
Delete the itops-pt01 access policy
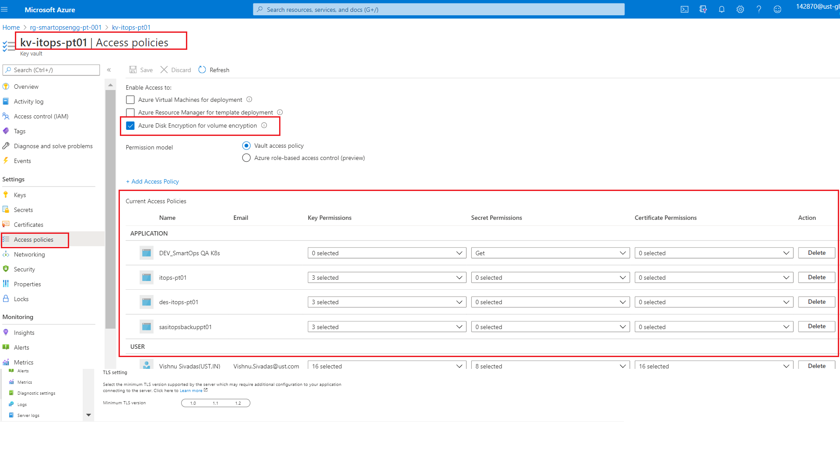click(x=816, y=278)
